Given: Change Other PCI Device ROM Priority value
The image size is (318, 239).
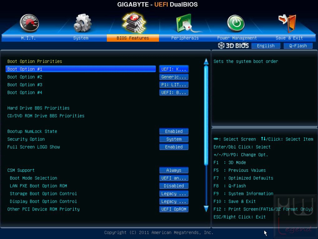Looking at the screenshot, I should click(x=174, y=209).
